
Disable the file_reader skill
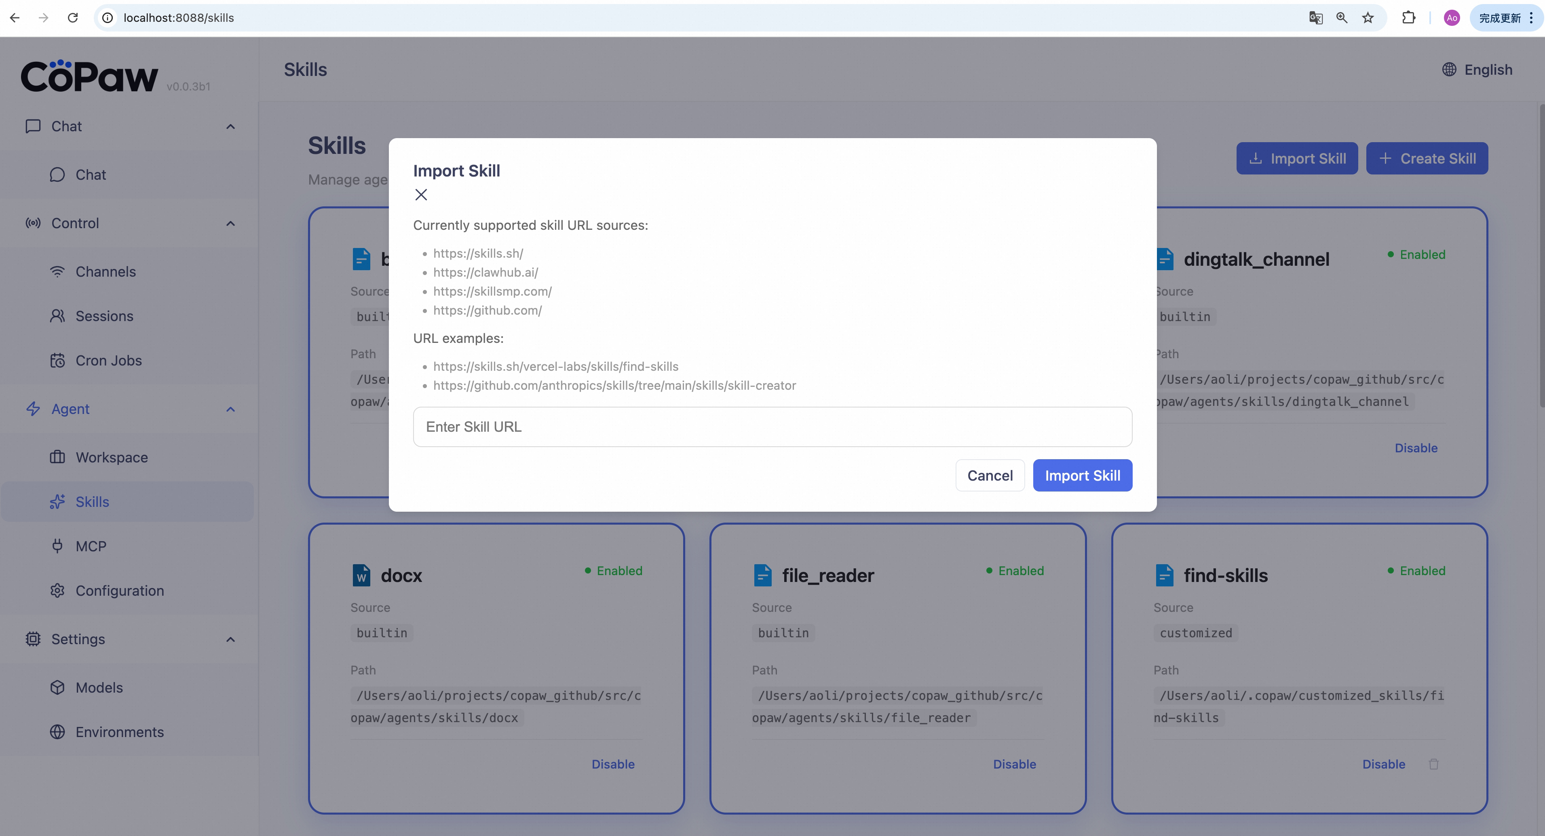[x=1014, y=764]
